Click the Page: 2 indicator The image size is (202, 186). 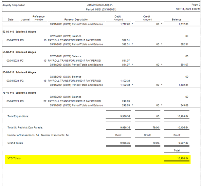[x=196, y=5]
